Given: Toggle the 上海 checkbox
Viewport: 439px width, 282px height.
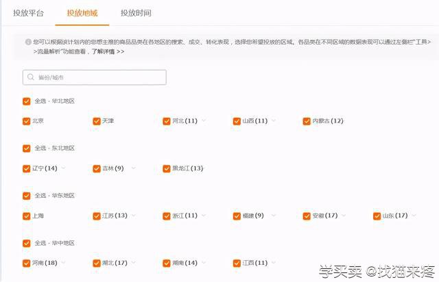Looking at the screenshot, I should click(26, 216).
